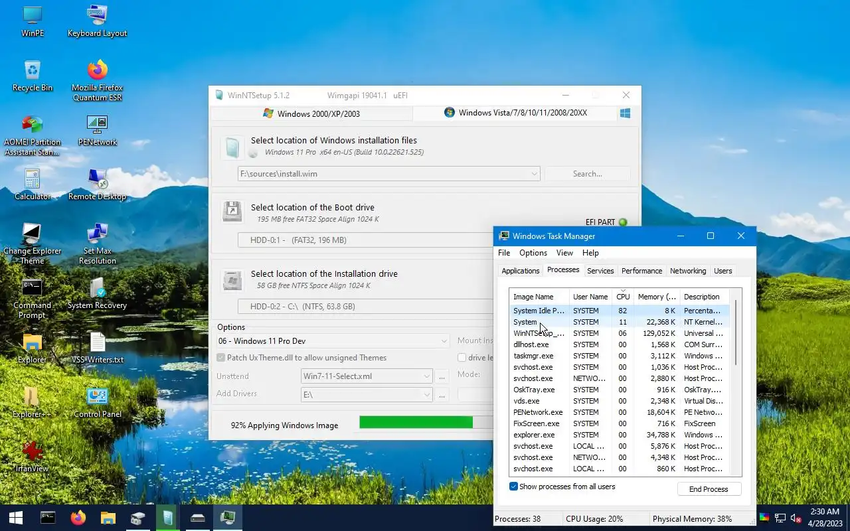Open Control Panel desktop icon
This screenshot has height=531, width=850.
tap(97, 402)
